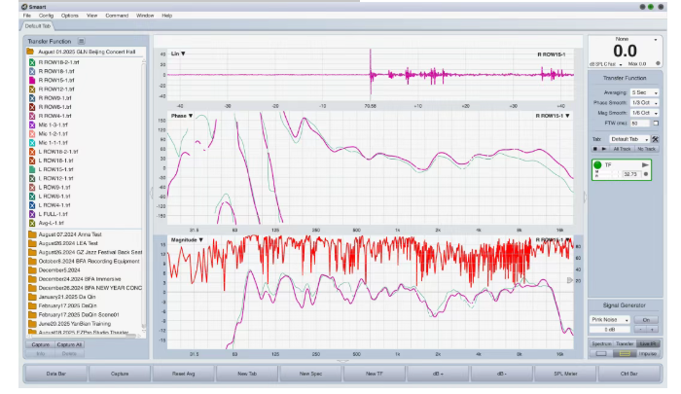The width and height of the screenshot is (681, 394).
Task: Click the Reset Avg button
Action: click(184, 373)
